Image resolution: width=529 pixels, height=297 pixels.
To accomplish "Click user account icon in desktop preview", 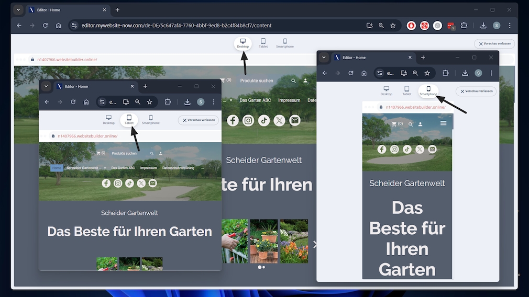I will click(x=305, y=81).
